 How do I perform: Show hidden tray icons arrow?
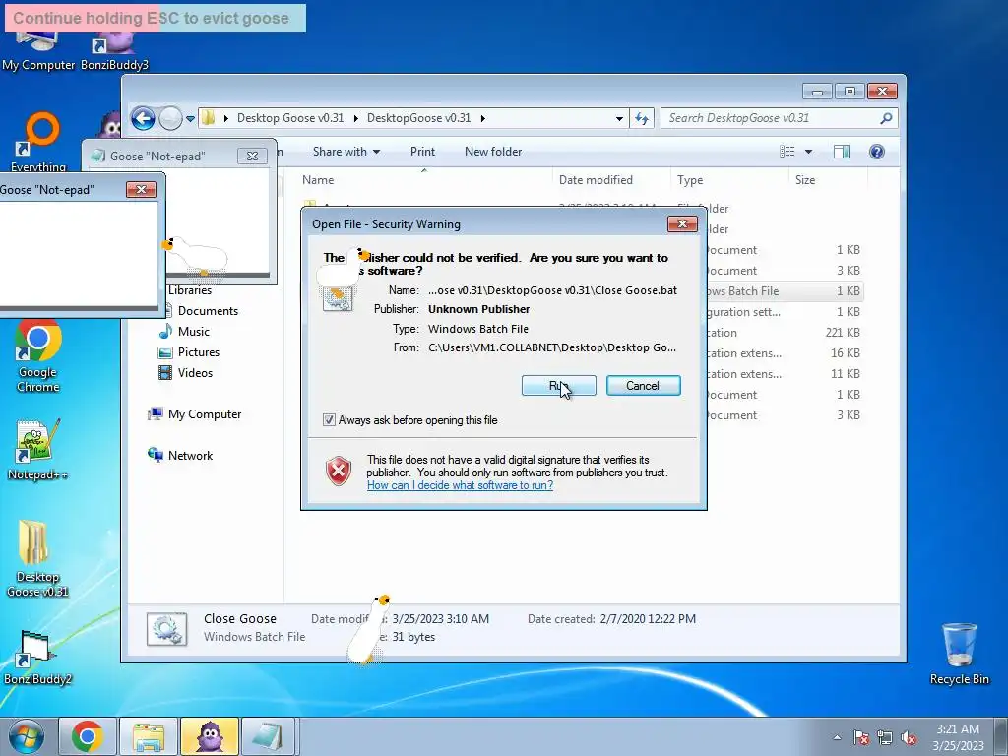click(x=837, y=737)
